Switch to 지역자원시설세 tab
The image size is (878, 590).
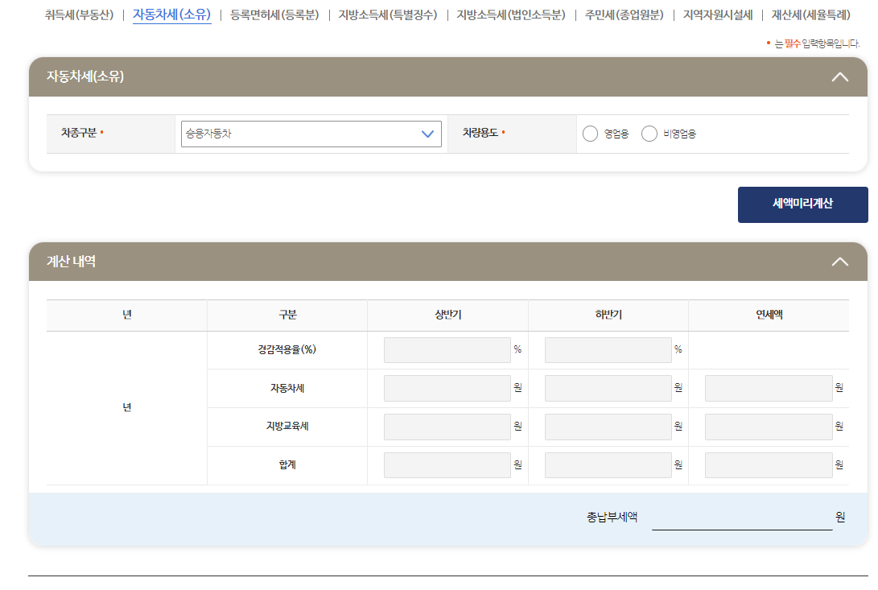[x=717, y=15]
